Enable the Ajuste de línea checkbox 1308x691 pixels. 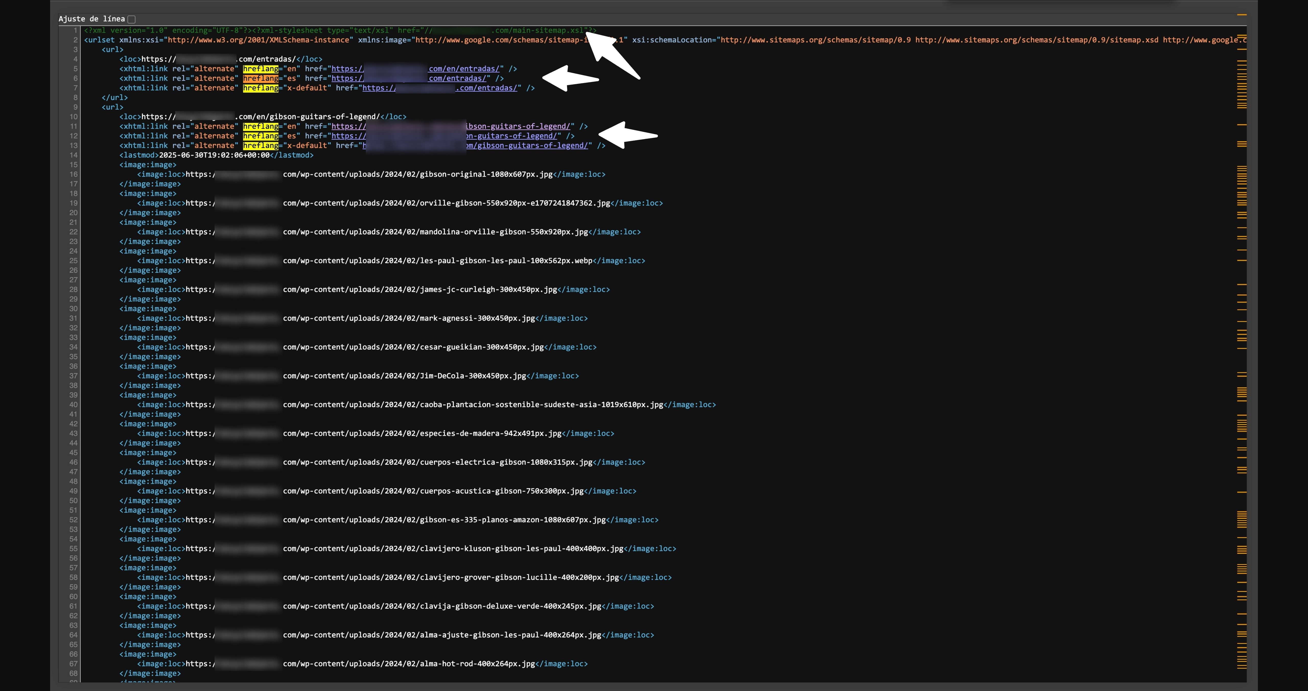pos(132,19)
